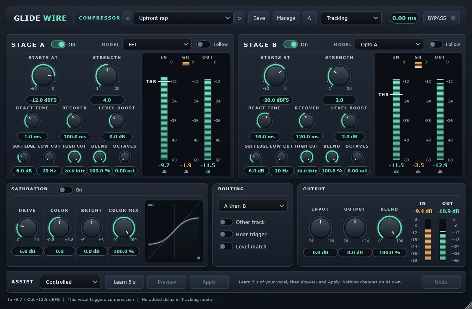Open the Stage B Opto A model dropdown
The image size is (472, 309).
[x=389, y=45]
